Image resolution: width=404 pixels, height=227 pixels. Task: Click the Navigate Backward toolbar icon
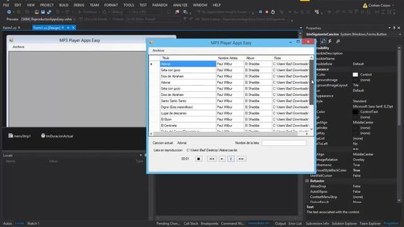point(9,12)
